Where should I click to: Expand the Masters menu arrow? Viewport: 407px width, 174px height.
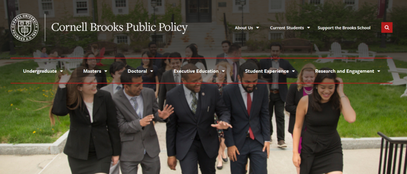[x=106, y=71]
